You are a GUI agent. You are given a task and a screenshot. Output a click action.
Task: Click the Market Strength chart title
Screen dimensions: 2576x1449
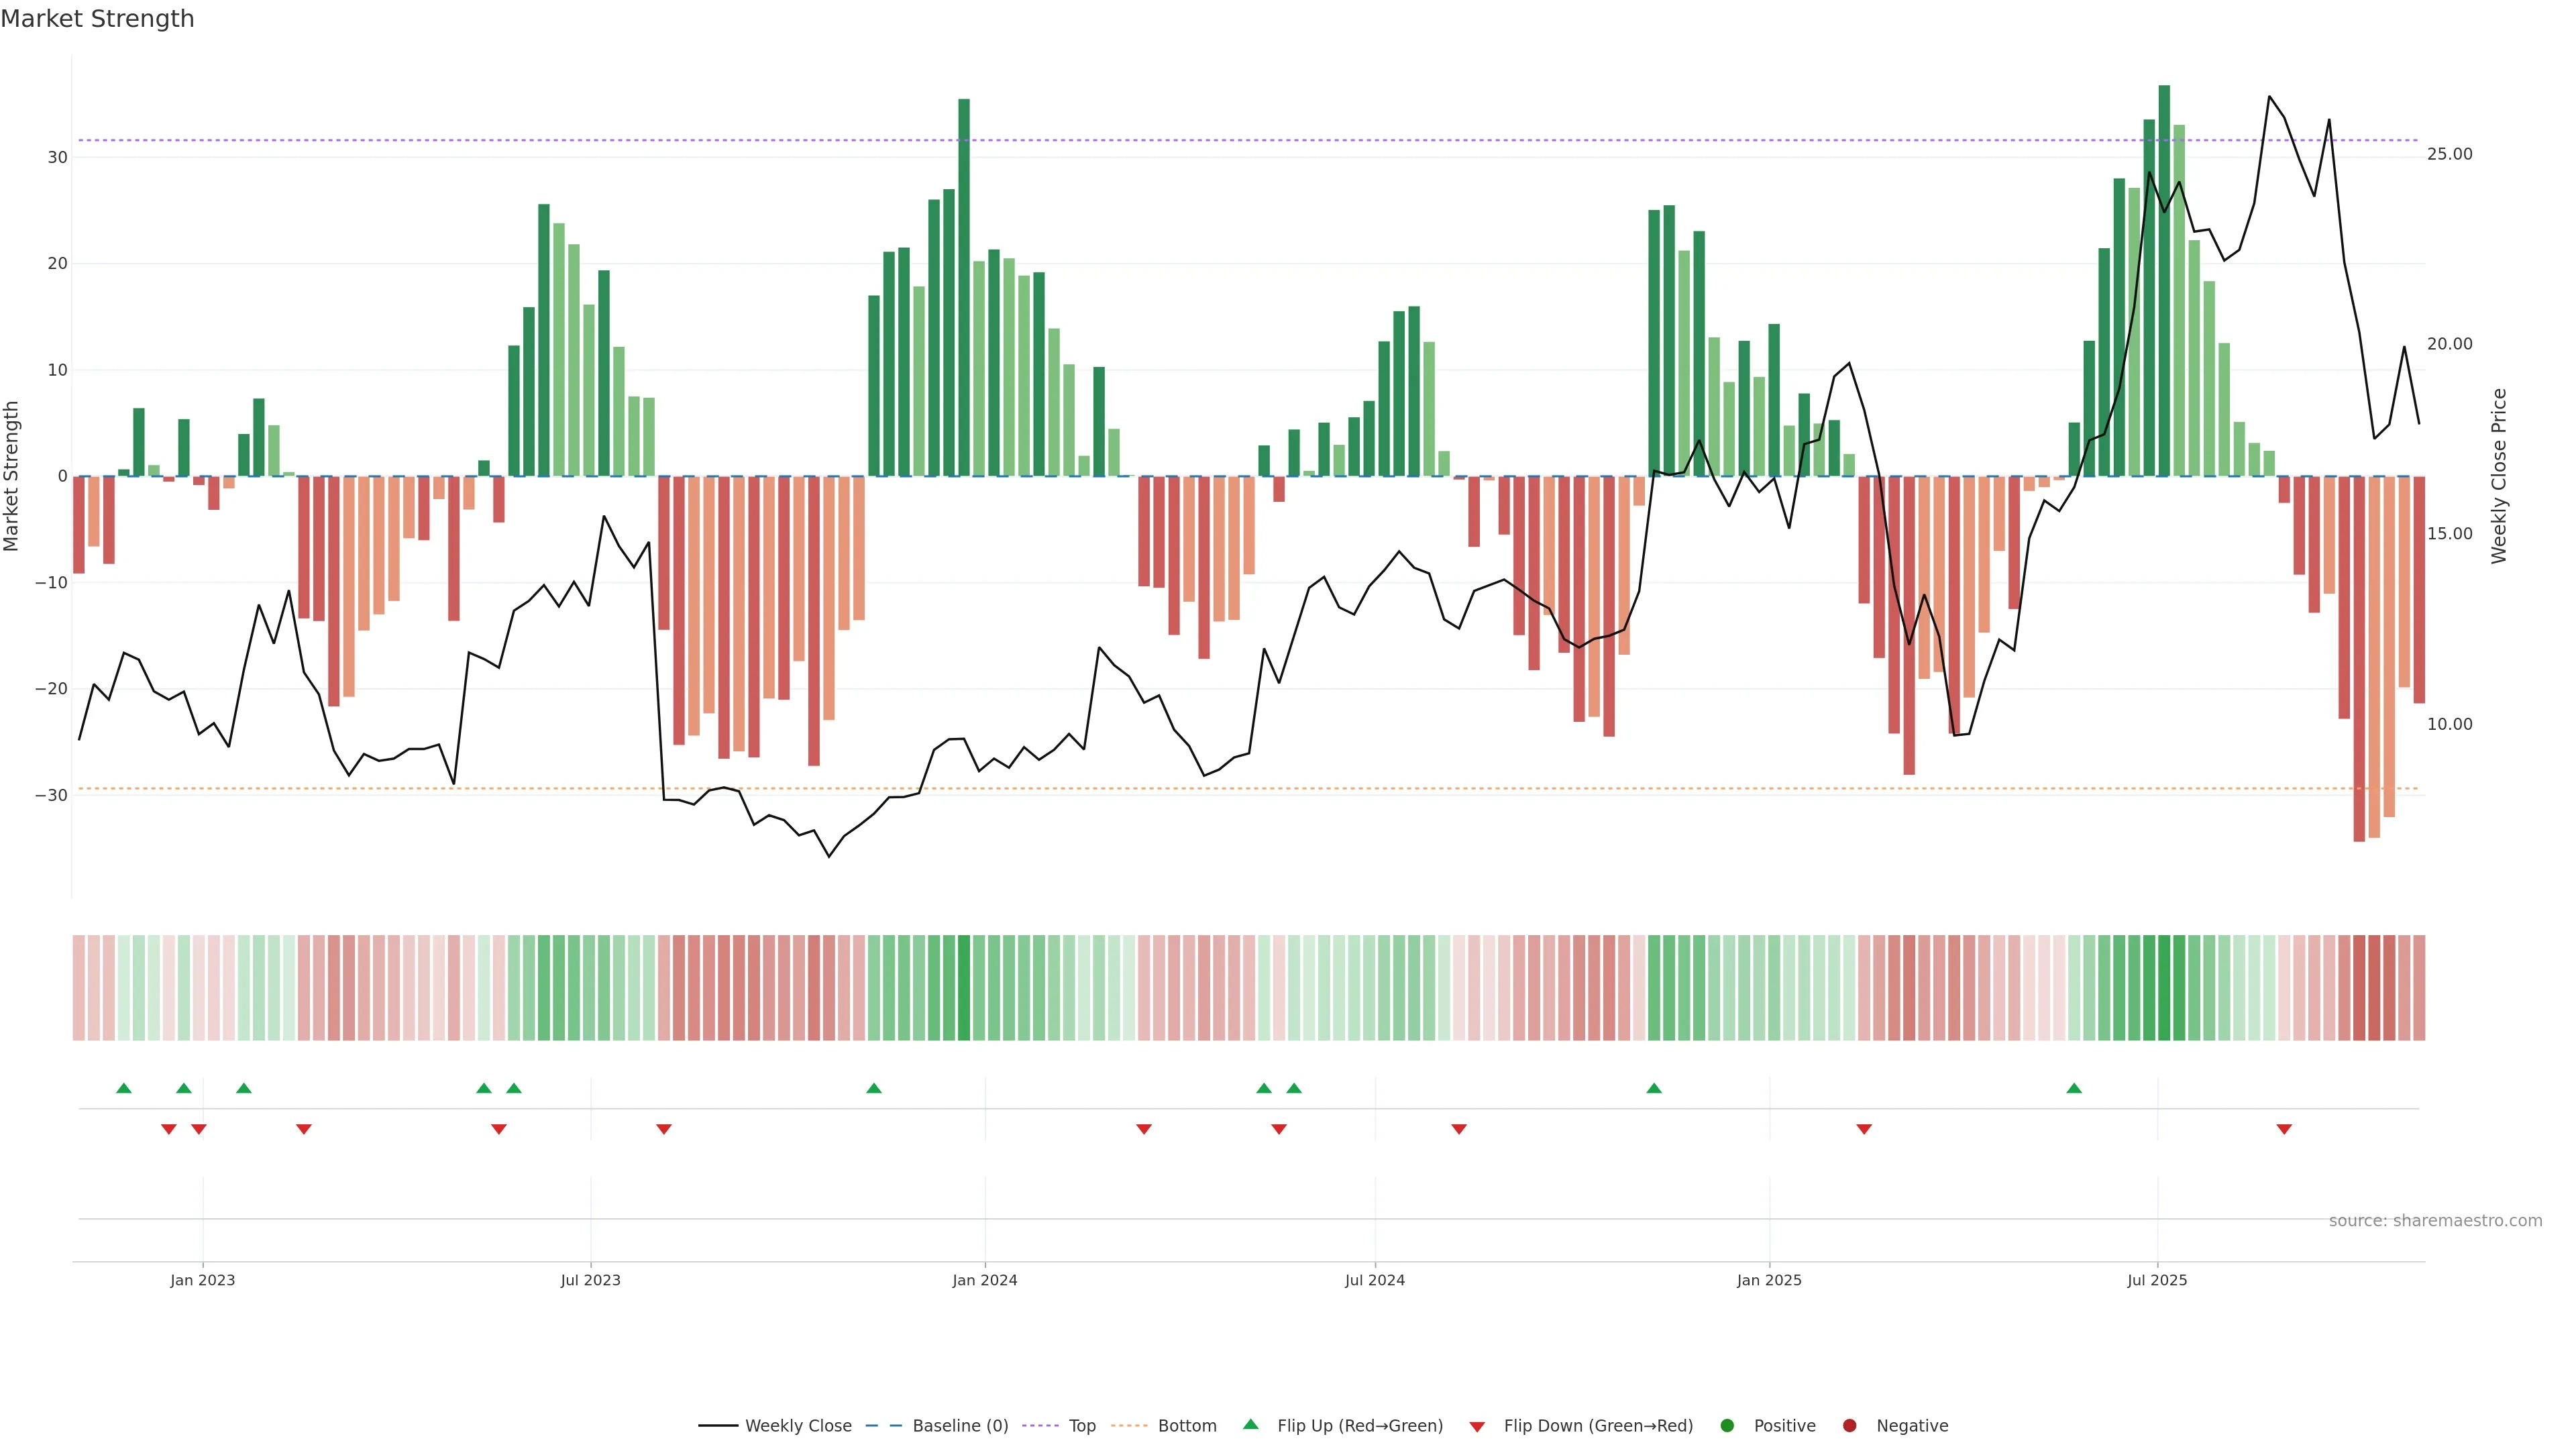click(x=97, y=19)
